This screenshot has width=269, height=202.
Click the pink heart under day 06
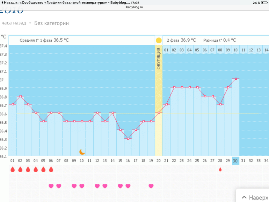51,186
